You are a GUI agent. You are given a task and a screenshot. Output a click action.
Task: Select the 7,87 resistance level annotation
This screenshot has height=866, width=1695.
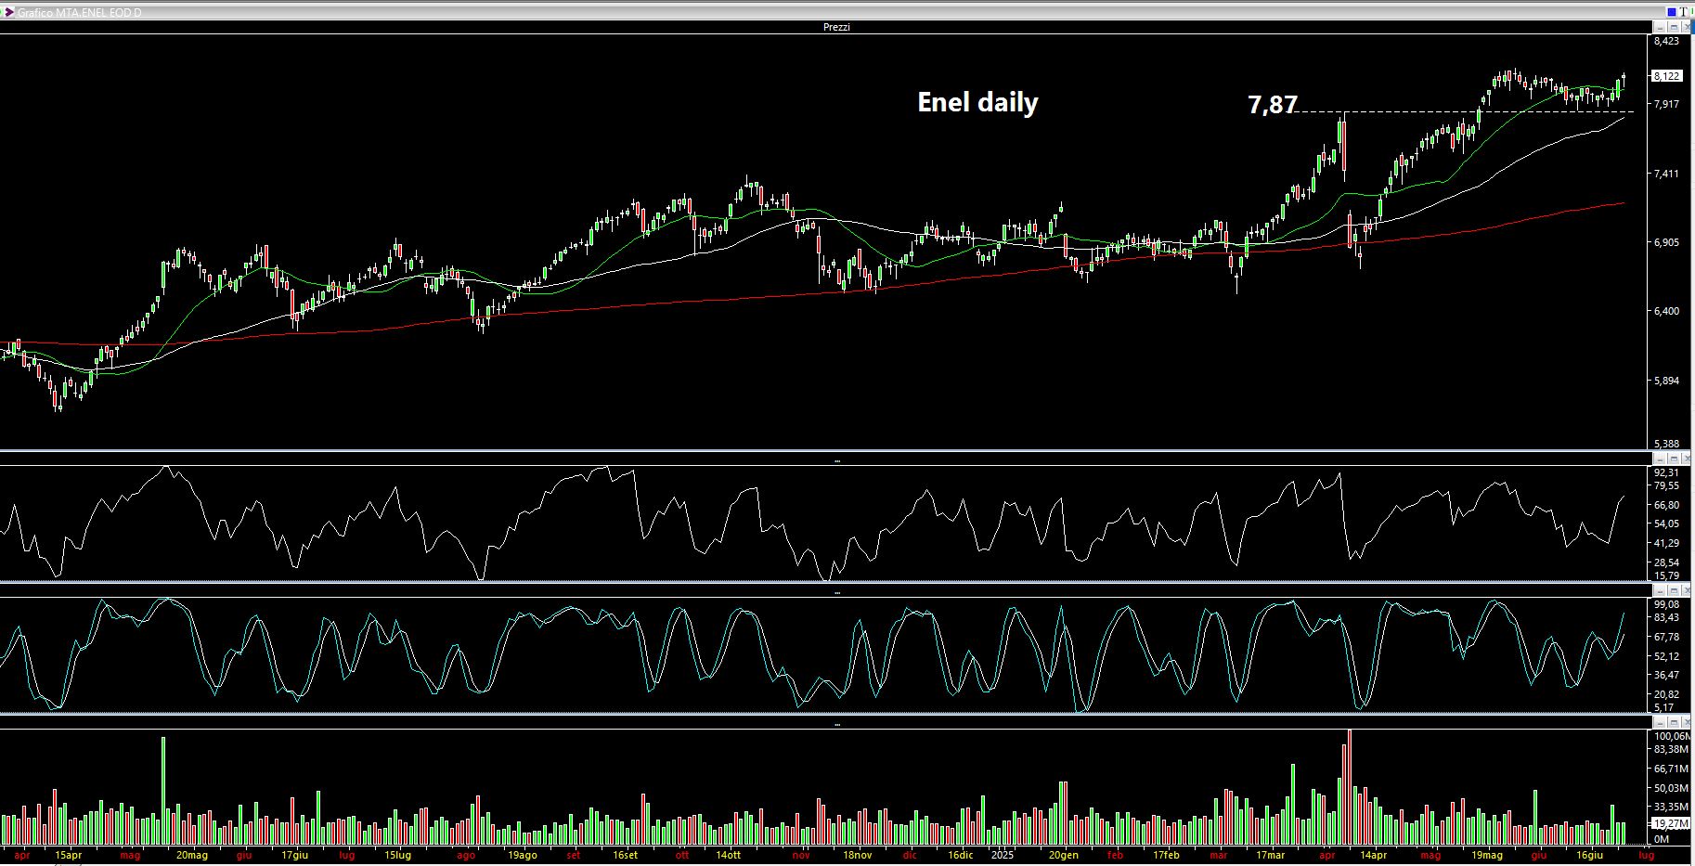coord(1272,105)
